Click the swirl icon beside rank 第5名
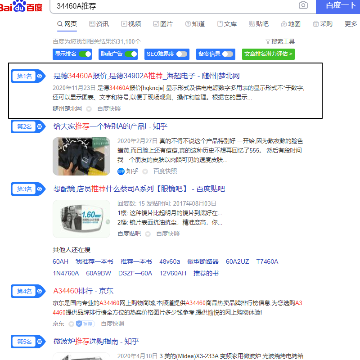 [x=40, y=342]
